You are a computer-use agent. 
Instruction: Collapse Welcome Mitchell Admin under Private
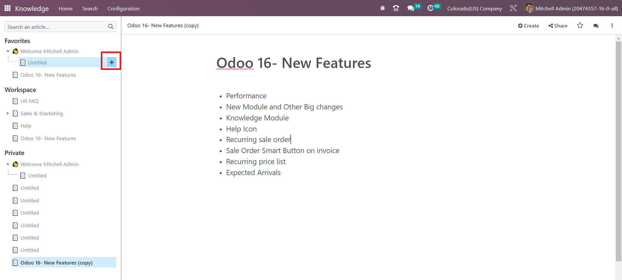click(8, 164)
